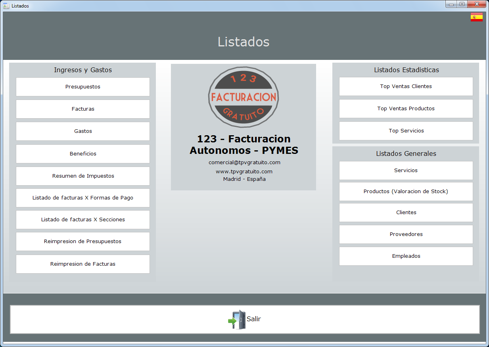This screenshot has height=347, width=489.
Task: Open the Top Servicios listing
Action: (x=406, y=131)
